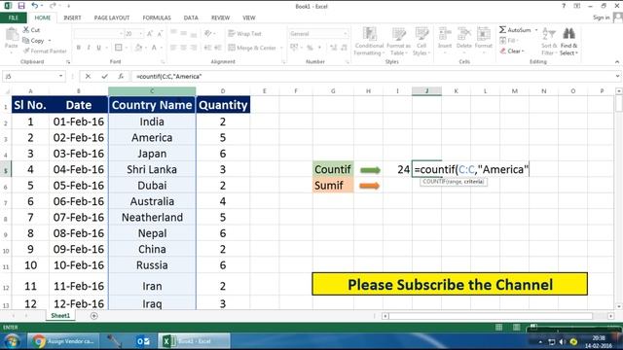Select the Format Painter tool
This screenshot has width=623, height=350.
point(45,51)
